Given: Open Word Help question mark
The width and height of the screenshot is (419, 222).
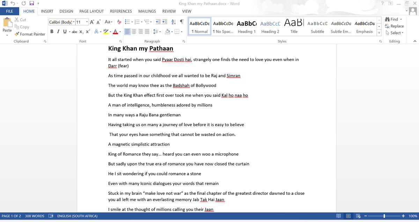Looking at the screenshot, I should click(382, 3).
